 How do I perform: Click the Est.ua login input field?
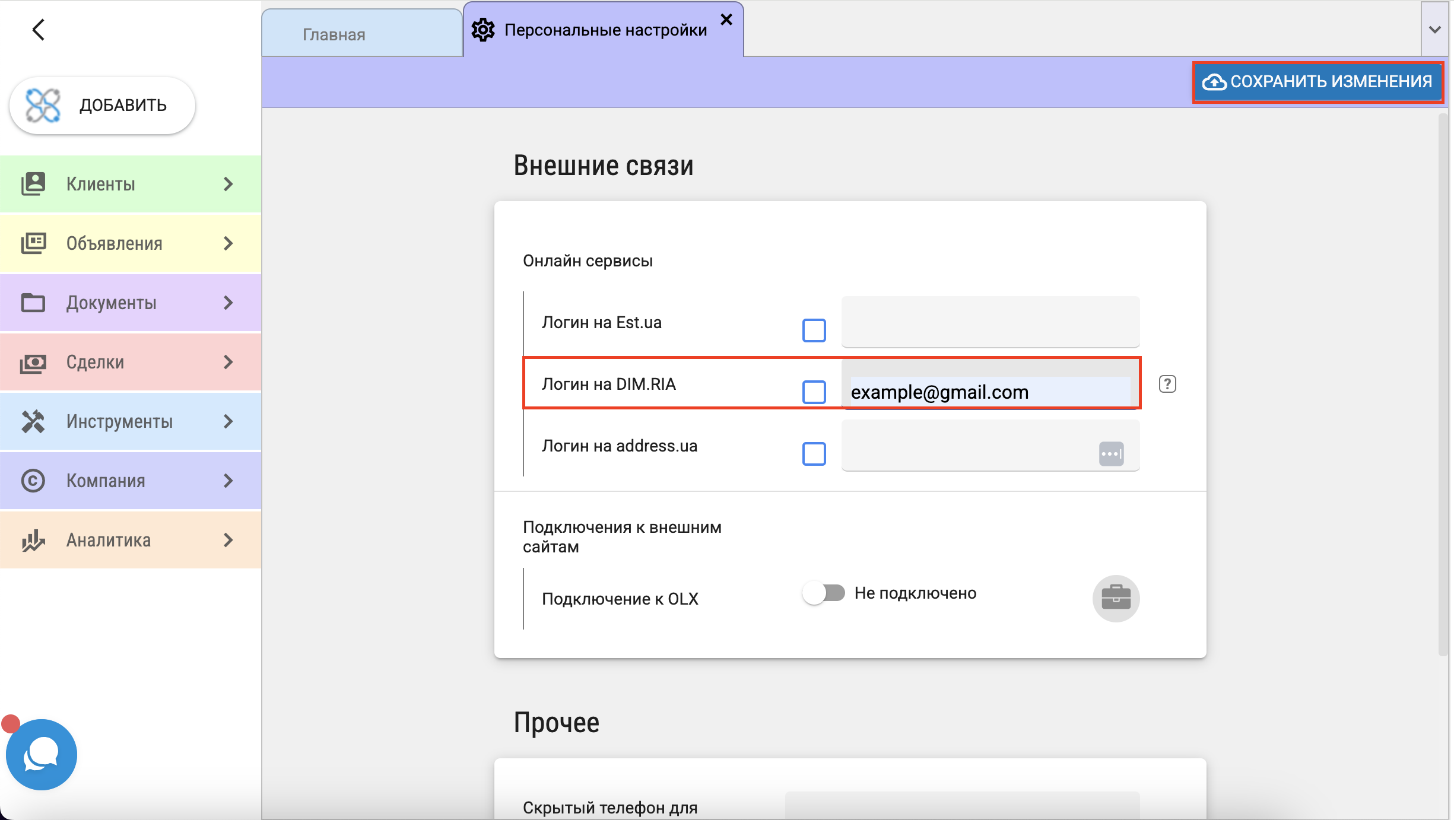point(989,322)
